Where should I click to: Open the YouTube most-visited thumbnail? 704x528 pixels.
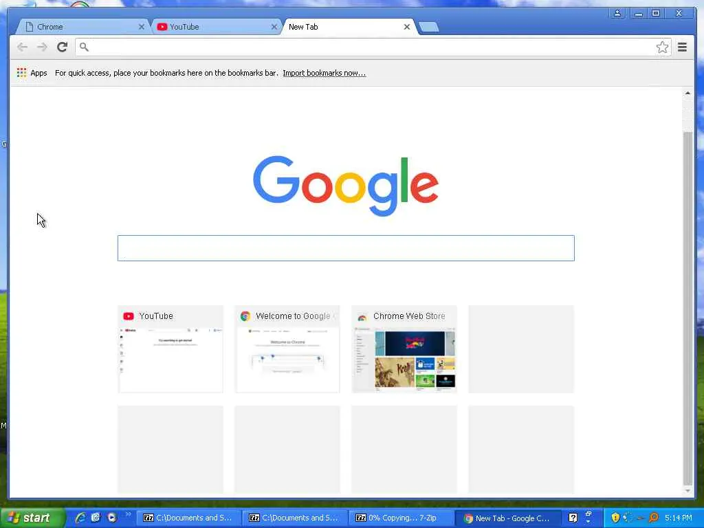pos(170,349)
